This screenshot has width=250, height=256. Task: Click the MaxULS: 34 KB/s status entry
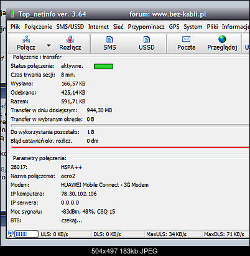pos(167,234)
